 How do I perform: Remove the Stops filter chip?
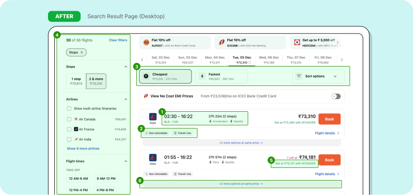coord(82,52)
